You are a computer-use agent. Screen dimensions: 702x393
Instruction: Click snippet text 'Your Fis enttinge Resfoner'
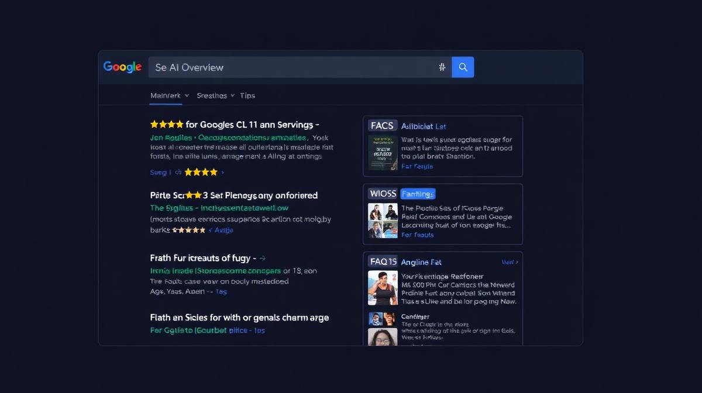[443, 277]
